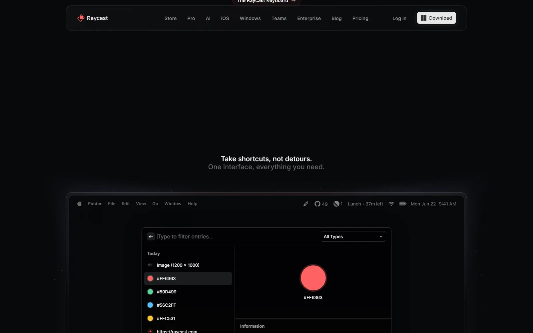Open the GitHub notifications icon showing 49

tap(321, 204)
